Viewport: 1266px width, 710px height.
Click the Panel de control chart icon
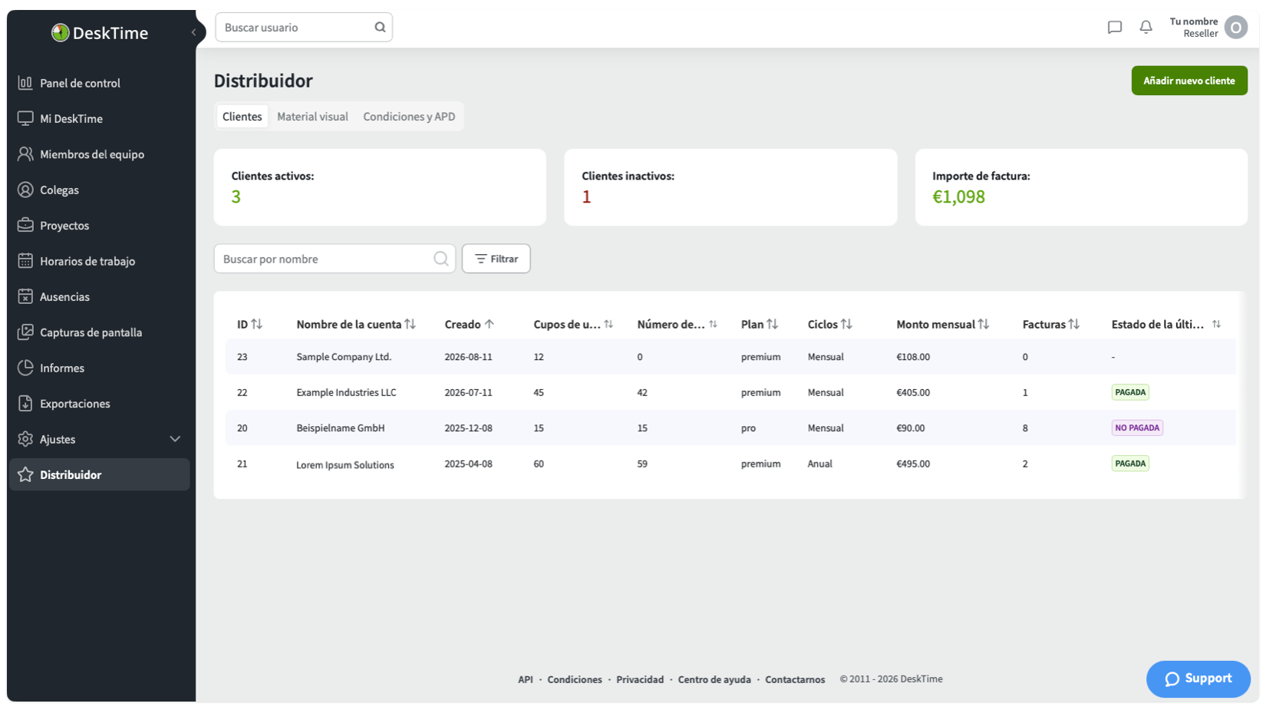point(25,82)
